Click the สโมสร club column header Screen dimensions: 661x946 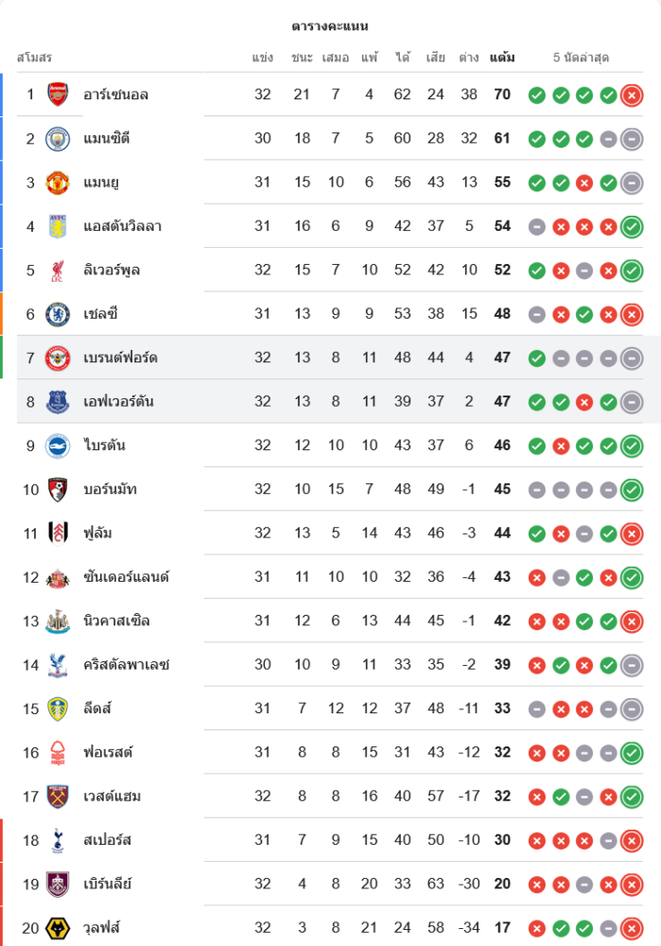[35, 58]
